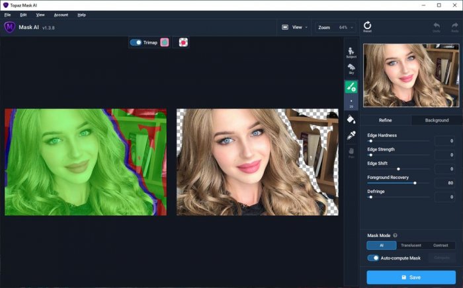Select Contrast mask mode
Viewport: 463px width, 288px height.
[x=440, y=245]
